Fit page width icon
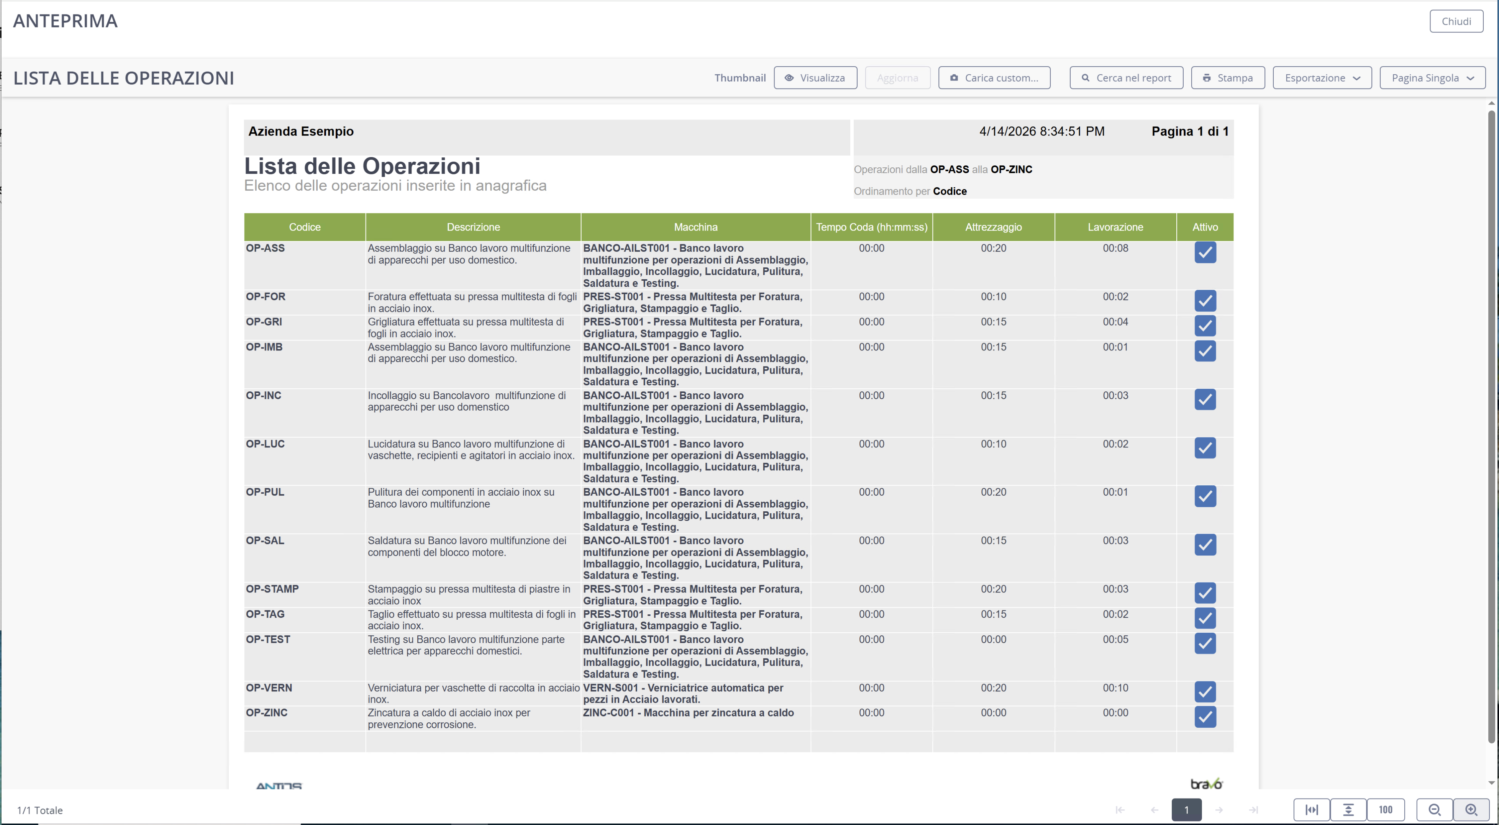This screenshot has width=1499, height=825. [1312, 810]
